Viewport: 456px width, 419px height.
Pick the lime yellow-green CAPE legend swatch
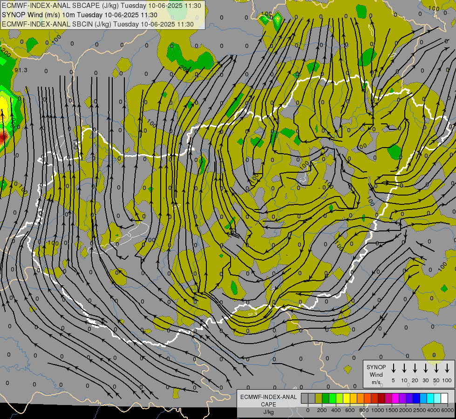[340, 399]
